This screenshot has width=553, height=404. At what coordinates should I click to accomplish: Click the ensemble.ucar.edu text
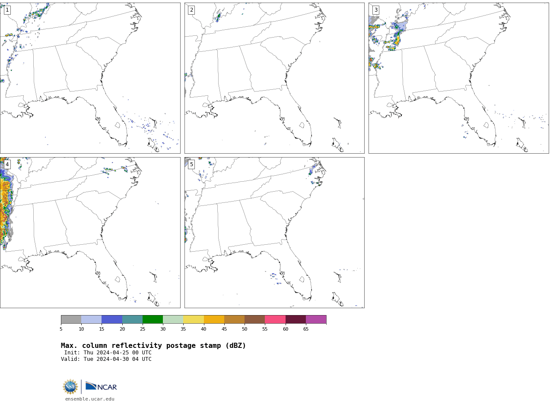(90, 399)
